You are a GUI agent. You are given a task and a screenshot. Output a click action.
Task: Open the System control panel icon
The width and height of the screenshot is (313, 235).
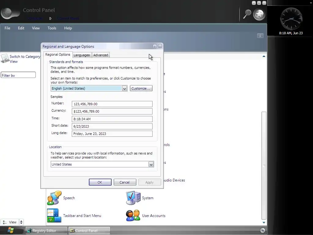coord(133,198)
